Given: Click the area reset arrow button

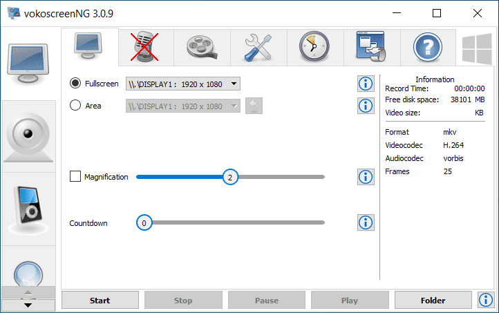Looking at the screenshot, I should coord(254,106).
